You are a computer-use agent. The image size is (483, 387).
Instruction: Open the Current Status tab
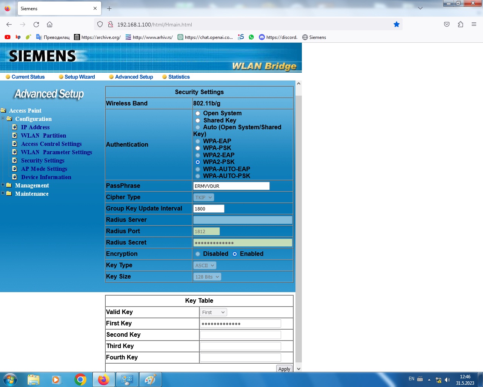25,77
